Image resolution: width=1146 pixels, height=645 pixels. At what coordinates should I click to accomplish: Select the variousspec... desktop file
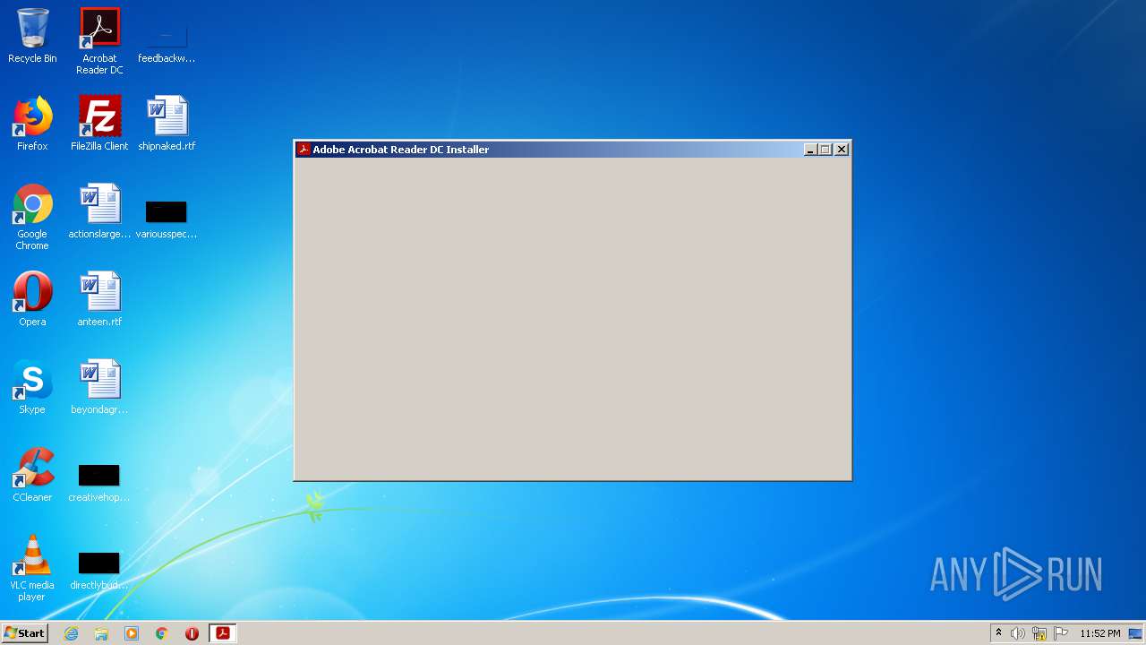pyautogui.click(x=167, y=219)
